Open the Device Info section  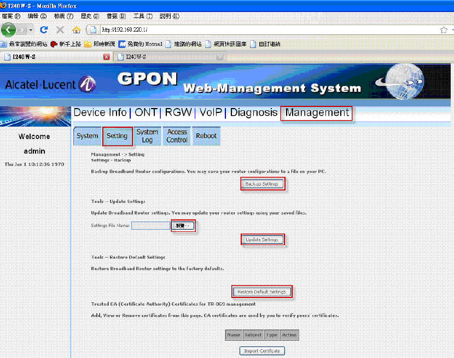(x=100, y=112)
